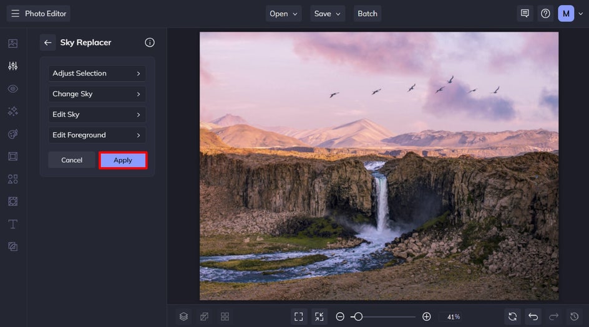Click the fit to screen icon
Viewport: 589px width, 327px height.
(x=299, y=316)
